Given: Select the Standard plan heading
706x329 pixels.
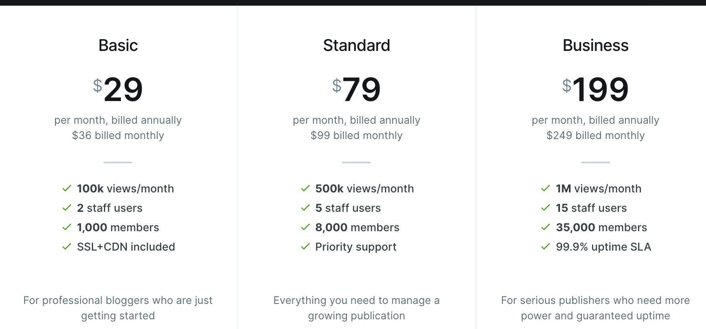Looking at the screenshot, I should 356,45.
